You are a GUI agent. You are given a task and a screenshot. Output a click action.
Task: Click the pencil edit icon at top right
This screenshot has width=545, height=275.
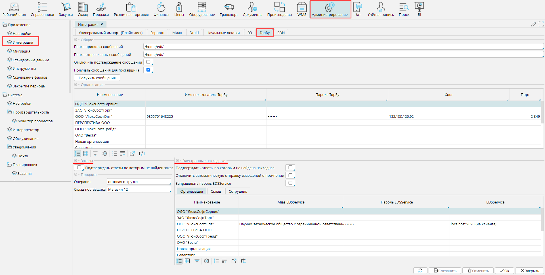(x=533, y=24)
